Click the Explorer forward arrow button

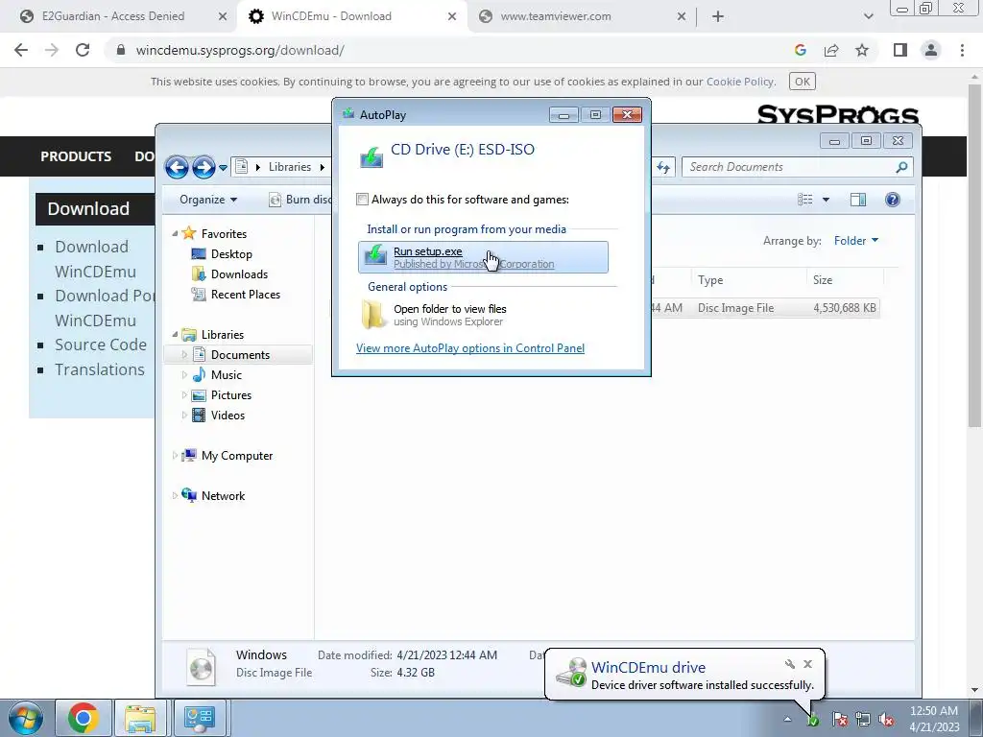pos(204,167)
